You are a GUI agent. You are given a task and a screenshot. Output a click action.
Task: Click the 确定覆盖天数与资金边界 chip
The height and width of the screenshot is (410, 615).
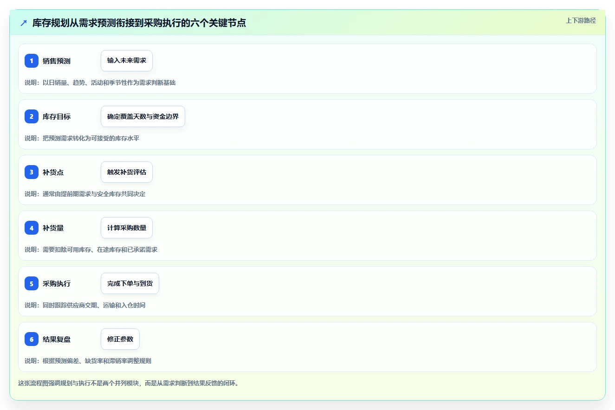pos(143,116)
